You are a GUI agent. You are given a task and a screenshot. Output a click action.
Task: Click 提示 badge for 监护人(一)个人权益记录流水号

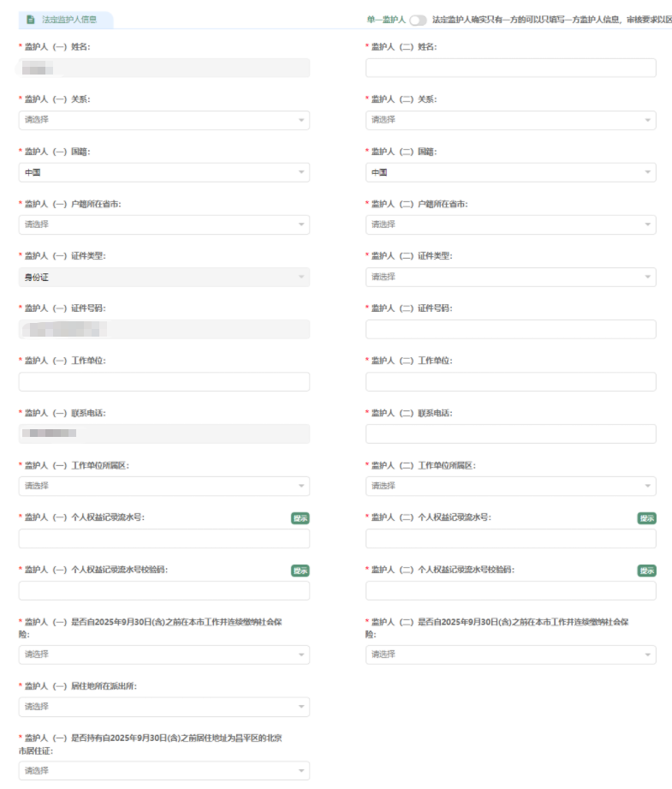coord(300,518)
